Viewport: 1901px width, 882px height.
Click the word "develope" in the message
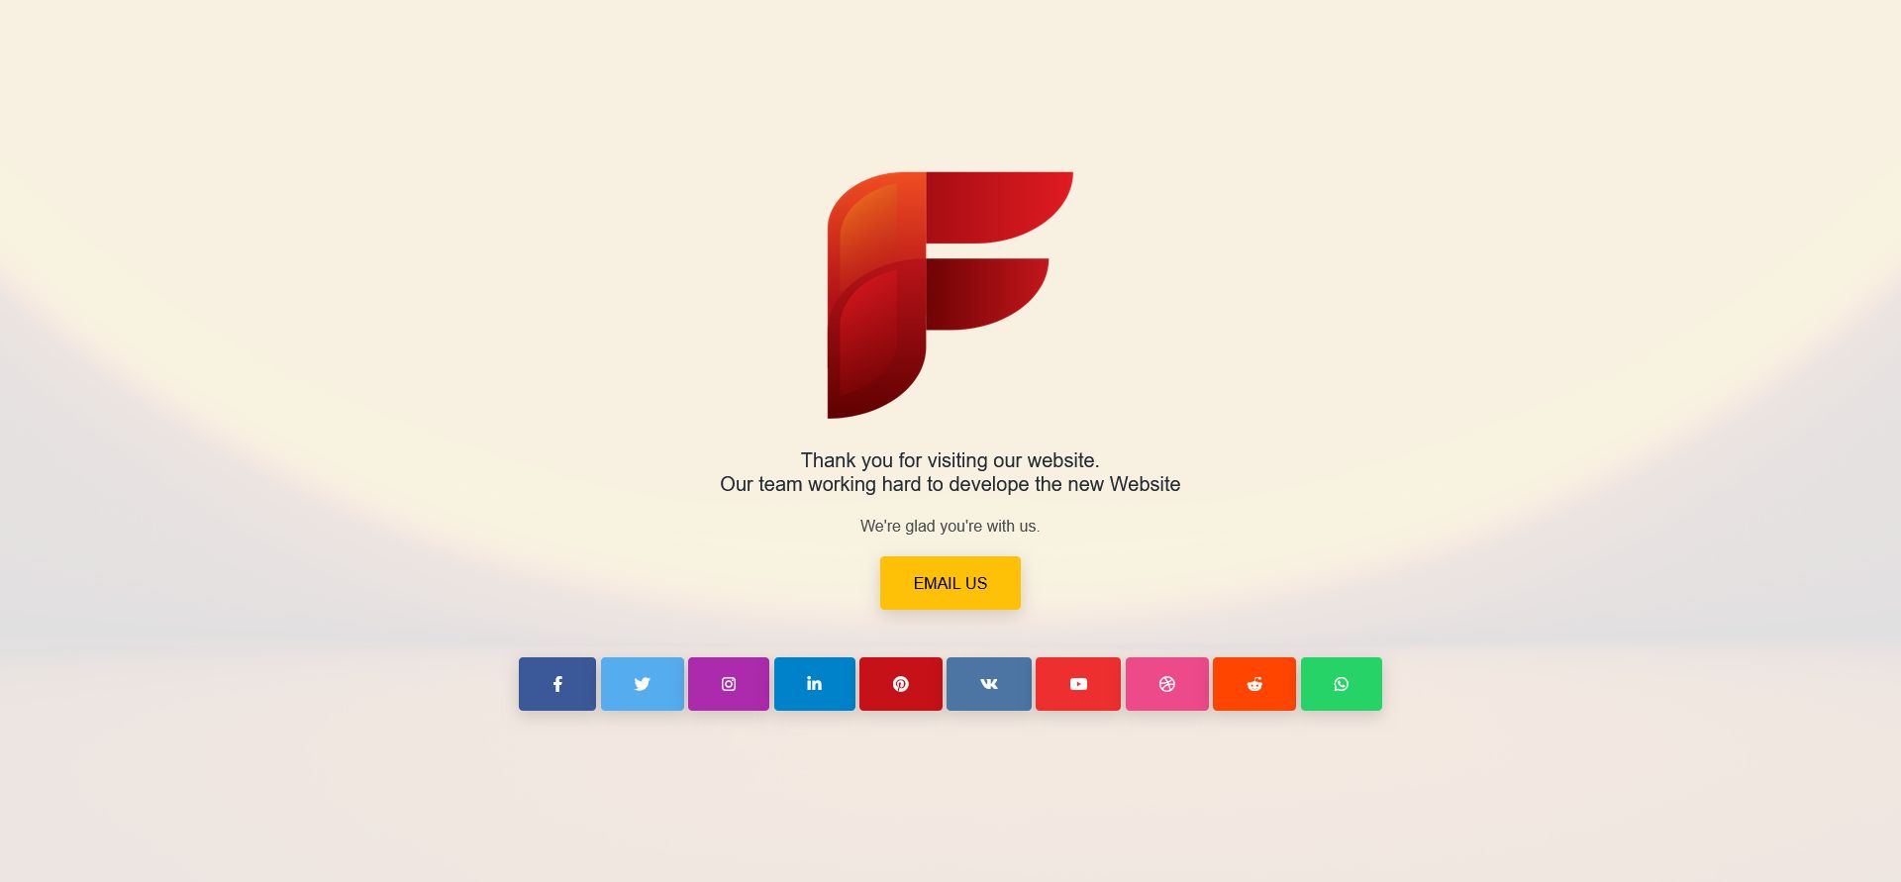(989, 485)
